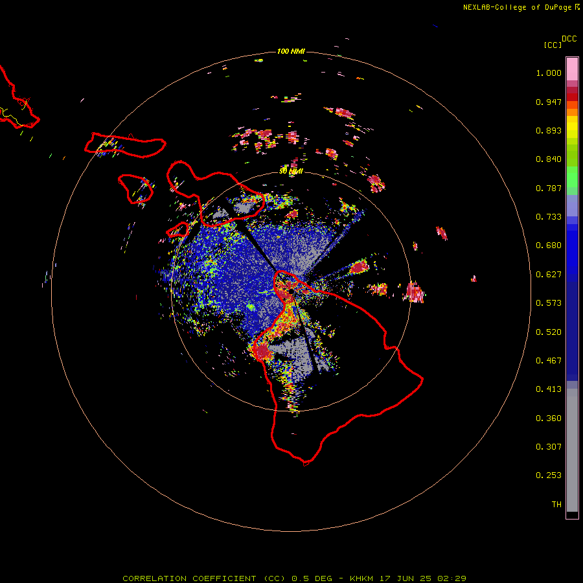
Task: Click the gray segment of the color bar
Action: point(572,450)
